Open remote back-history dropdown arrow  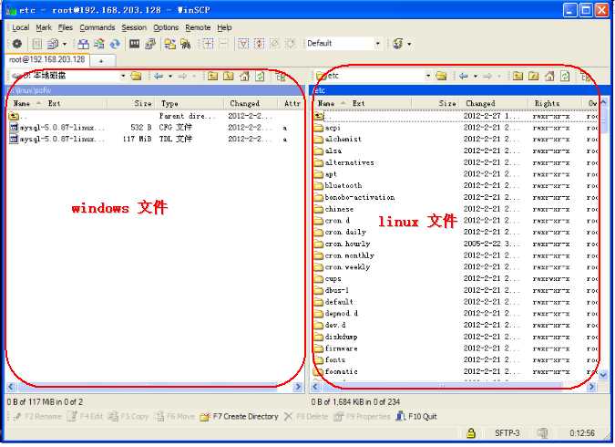(x=476, y=76)
